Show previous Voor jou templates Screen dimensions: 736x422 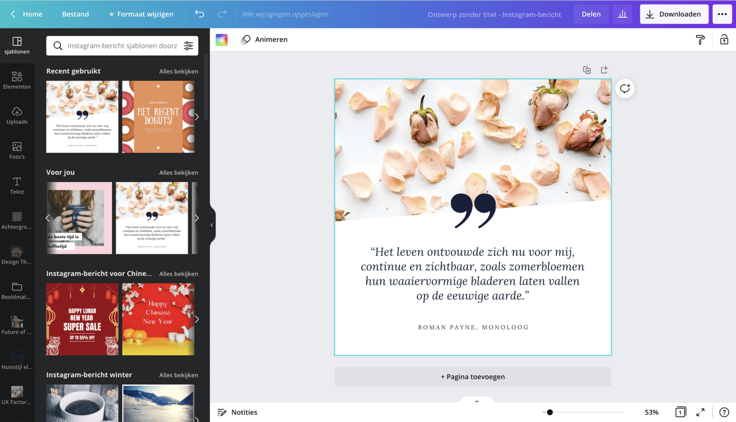point(48,218)
